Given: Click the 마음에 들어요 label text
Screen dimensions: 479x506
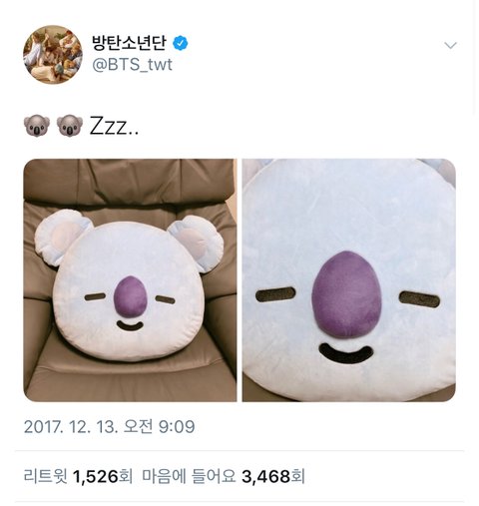Looking at the screenshot, I should point(189,476).
